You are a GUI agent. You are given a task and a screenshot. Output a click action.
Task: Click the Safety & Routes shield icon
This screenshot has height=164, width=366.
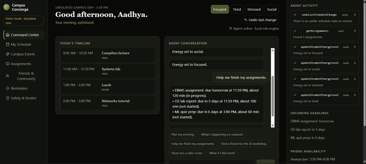point(8,98)
